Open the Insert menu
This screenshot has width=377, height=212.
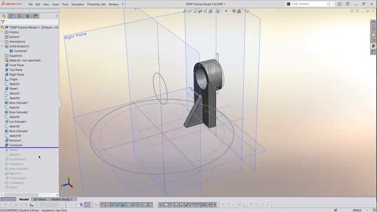[55, 4]
